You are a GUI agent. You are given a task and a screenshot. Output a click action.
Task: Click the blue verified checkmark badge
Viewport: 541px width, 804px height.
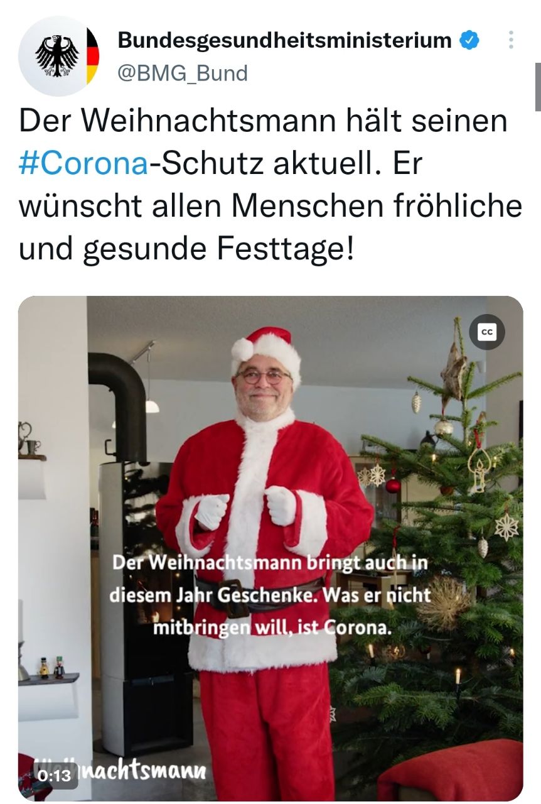click(x=469, y=41)
